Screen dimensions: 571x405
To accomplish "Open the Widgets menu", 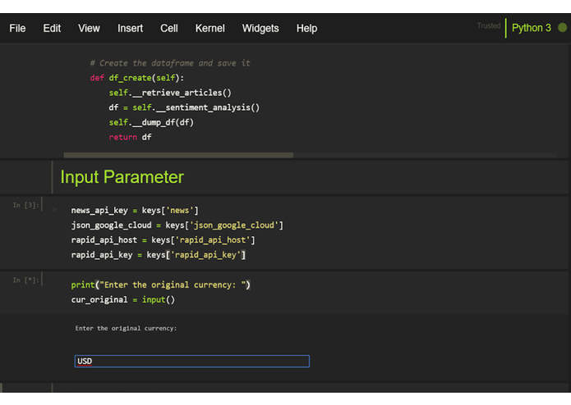I will (x=260, y=29).
